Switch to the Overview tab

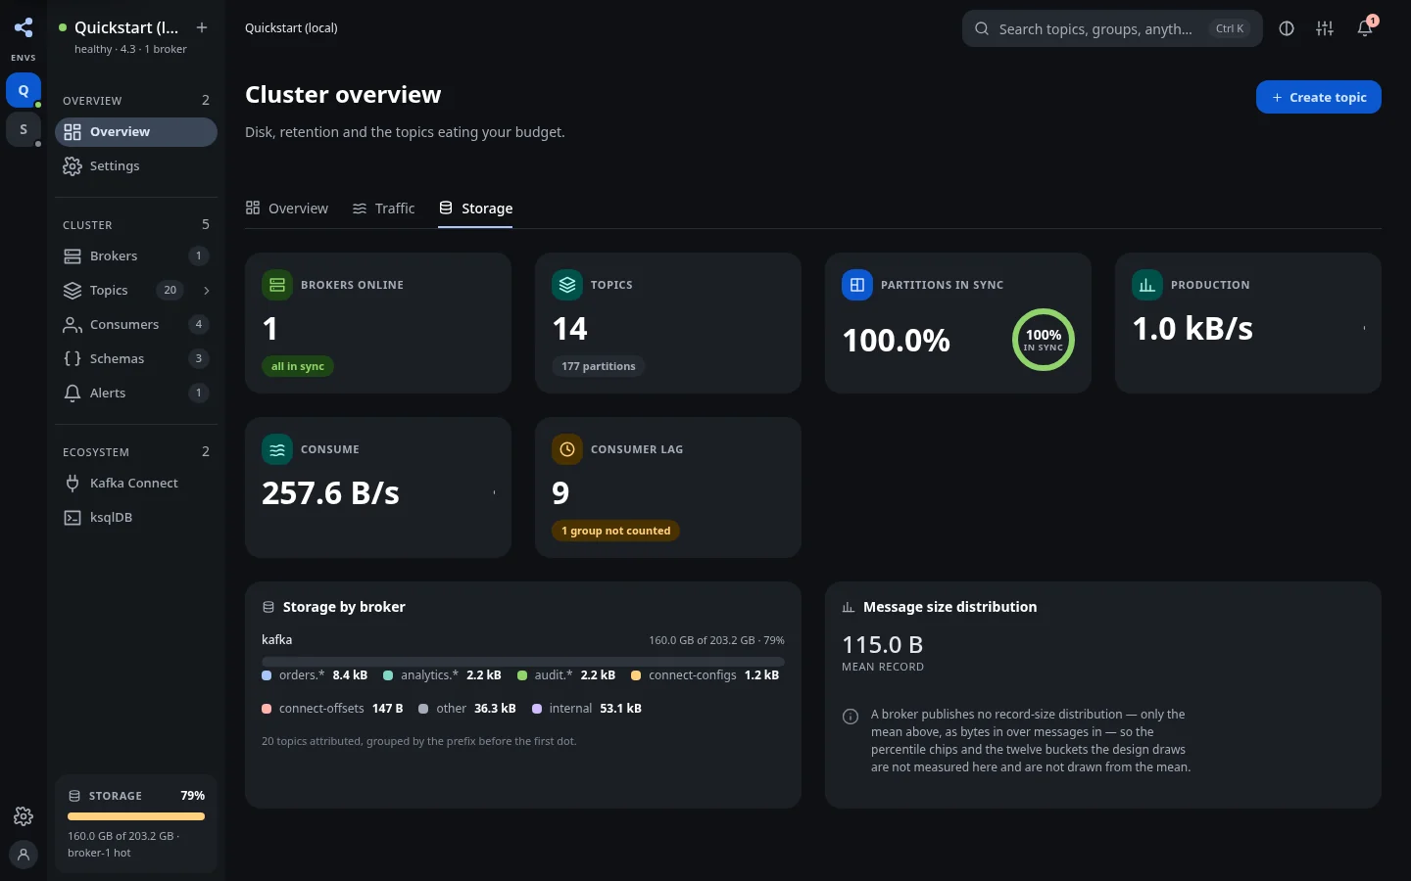[x=286, y=209]
